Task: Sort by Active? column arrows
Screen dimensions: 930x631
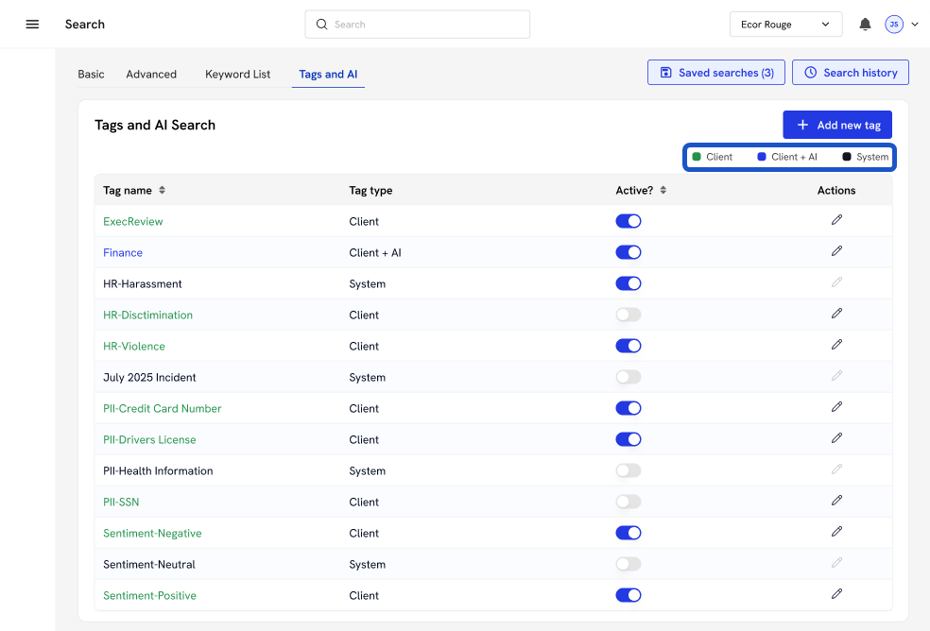Action: pyautogui.click(x=663, y=191)
